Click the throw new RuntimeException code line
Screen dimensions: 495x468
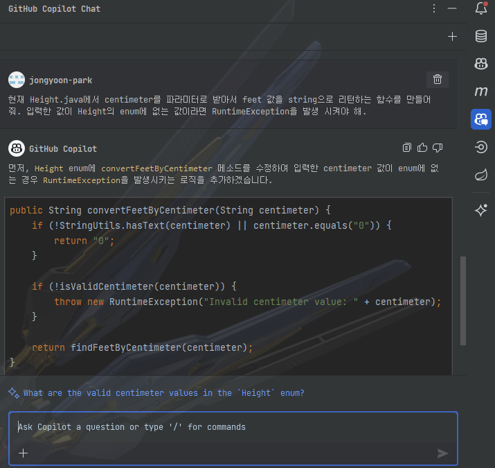[248, 302]
